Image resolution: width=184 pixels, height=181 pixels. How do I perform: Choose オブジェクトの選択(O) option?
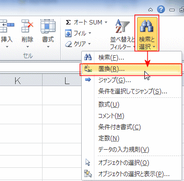[132, 162]
